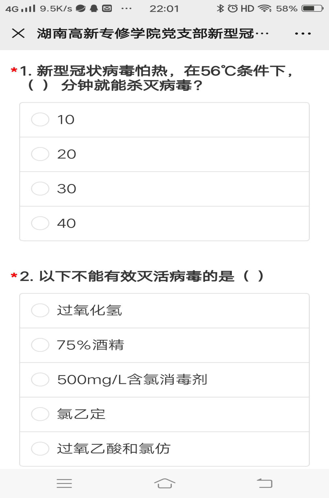Pick the 40 minutes radio option
Screen dimensions: 329x498
40,224
